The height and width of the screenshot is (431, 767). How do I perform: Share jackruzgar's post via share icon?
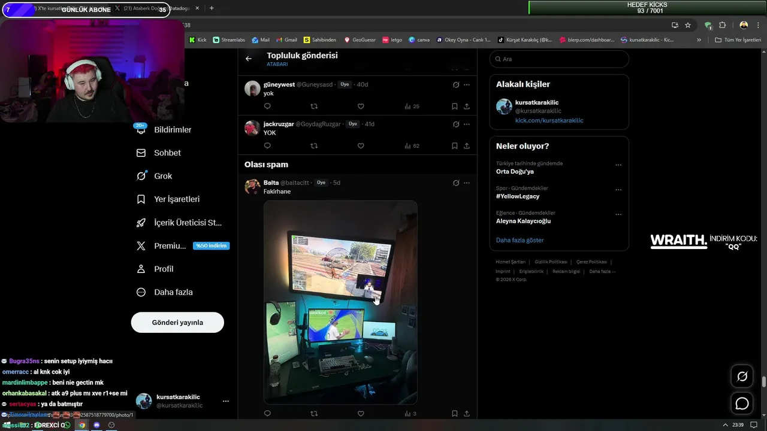click(467, 145)
